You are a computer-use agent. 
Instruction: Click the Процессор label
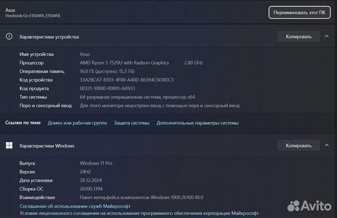[32, 63]
